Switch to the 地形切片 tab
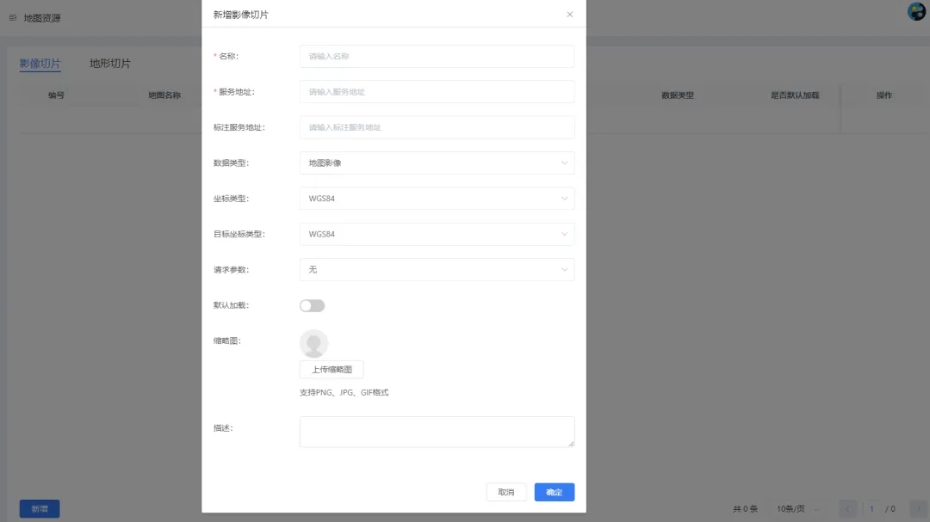This screenshot has height=522, width=930. [110, 64]
